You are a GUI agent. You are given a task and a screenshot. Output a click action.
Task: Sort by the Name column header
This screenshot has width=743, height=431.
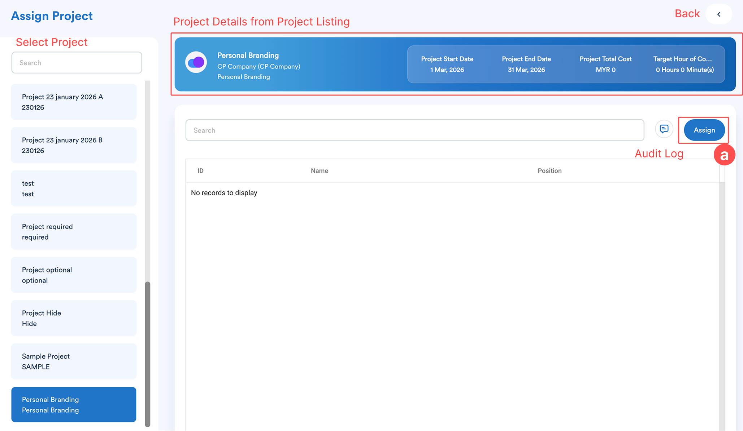click(x=319, y=171)
